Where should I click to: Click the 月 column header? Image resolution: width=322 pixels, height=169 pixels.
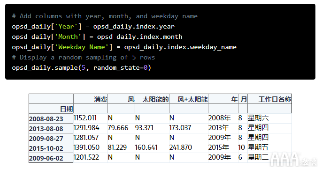[x=244, y=99]
